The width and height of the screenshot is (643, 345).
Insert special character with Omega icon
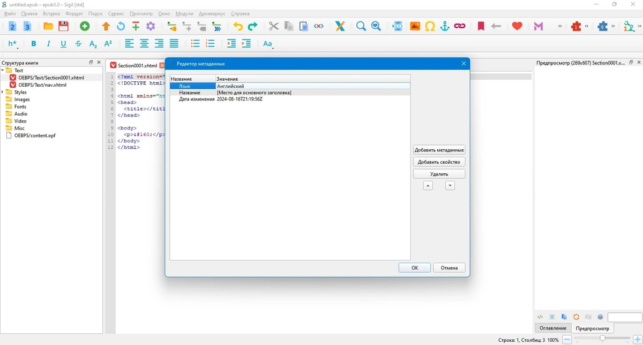pyautogui.click(x=430, y=26)
